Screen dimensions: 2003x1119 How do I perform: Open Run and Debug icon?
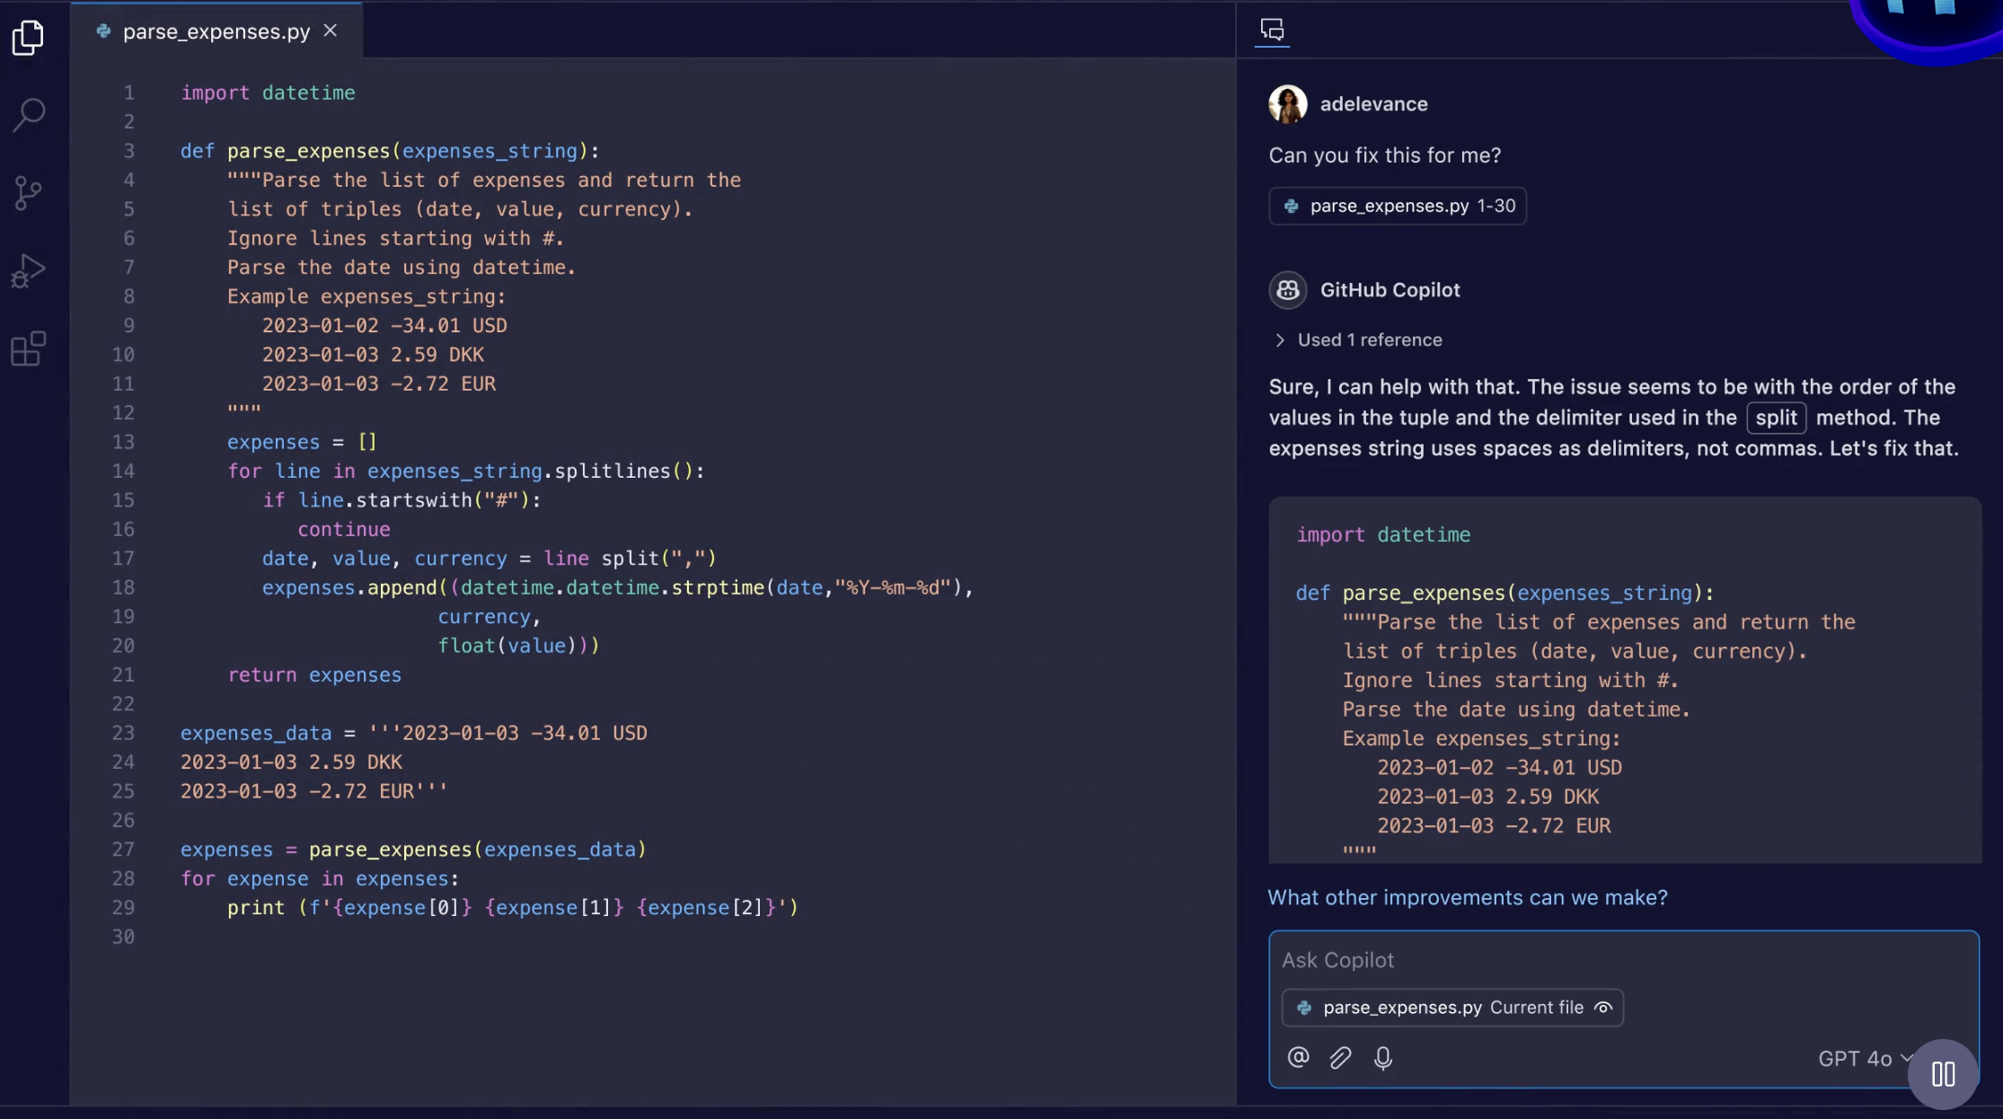click(28, 270)
